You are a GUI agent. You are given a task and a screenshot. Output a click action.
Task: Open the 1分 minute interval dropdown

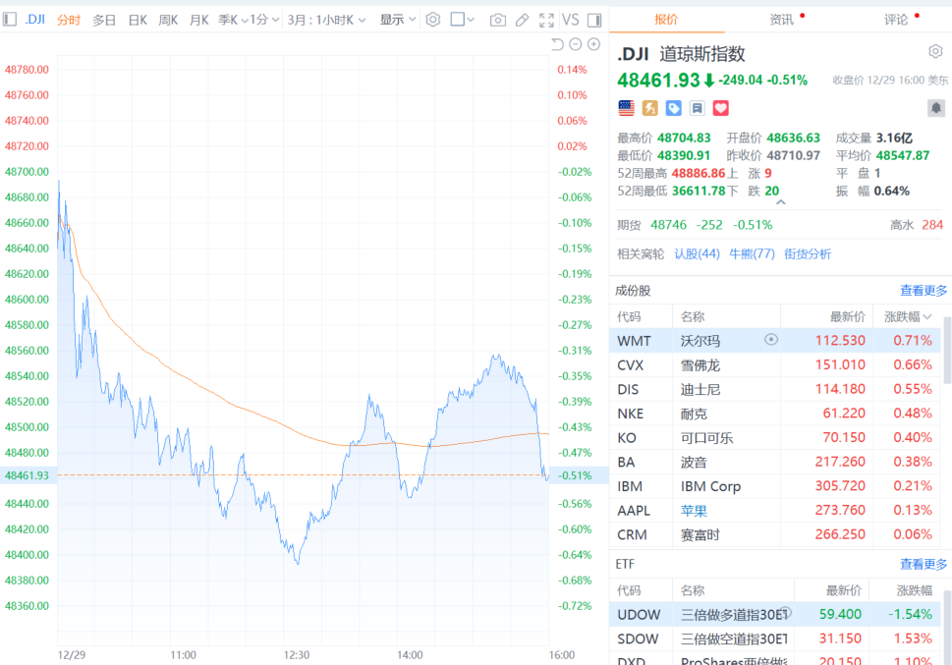(x=260, y=20)
